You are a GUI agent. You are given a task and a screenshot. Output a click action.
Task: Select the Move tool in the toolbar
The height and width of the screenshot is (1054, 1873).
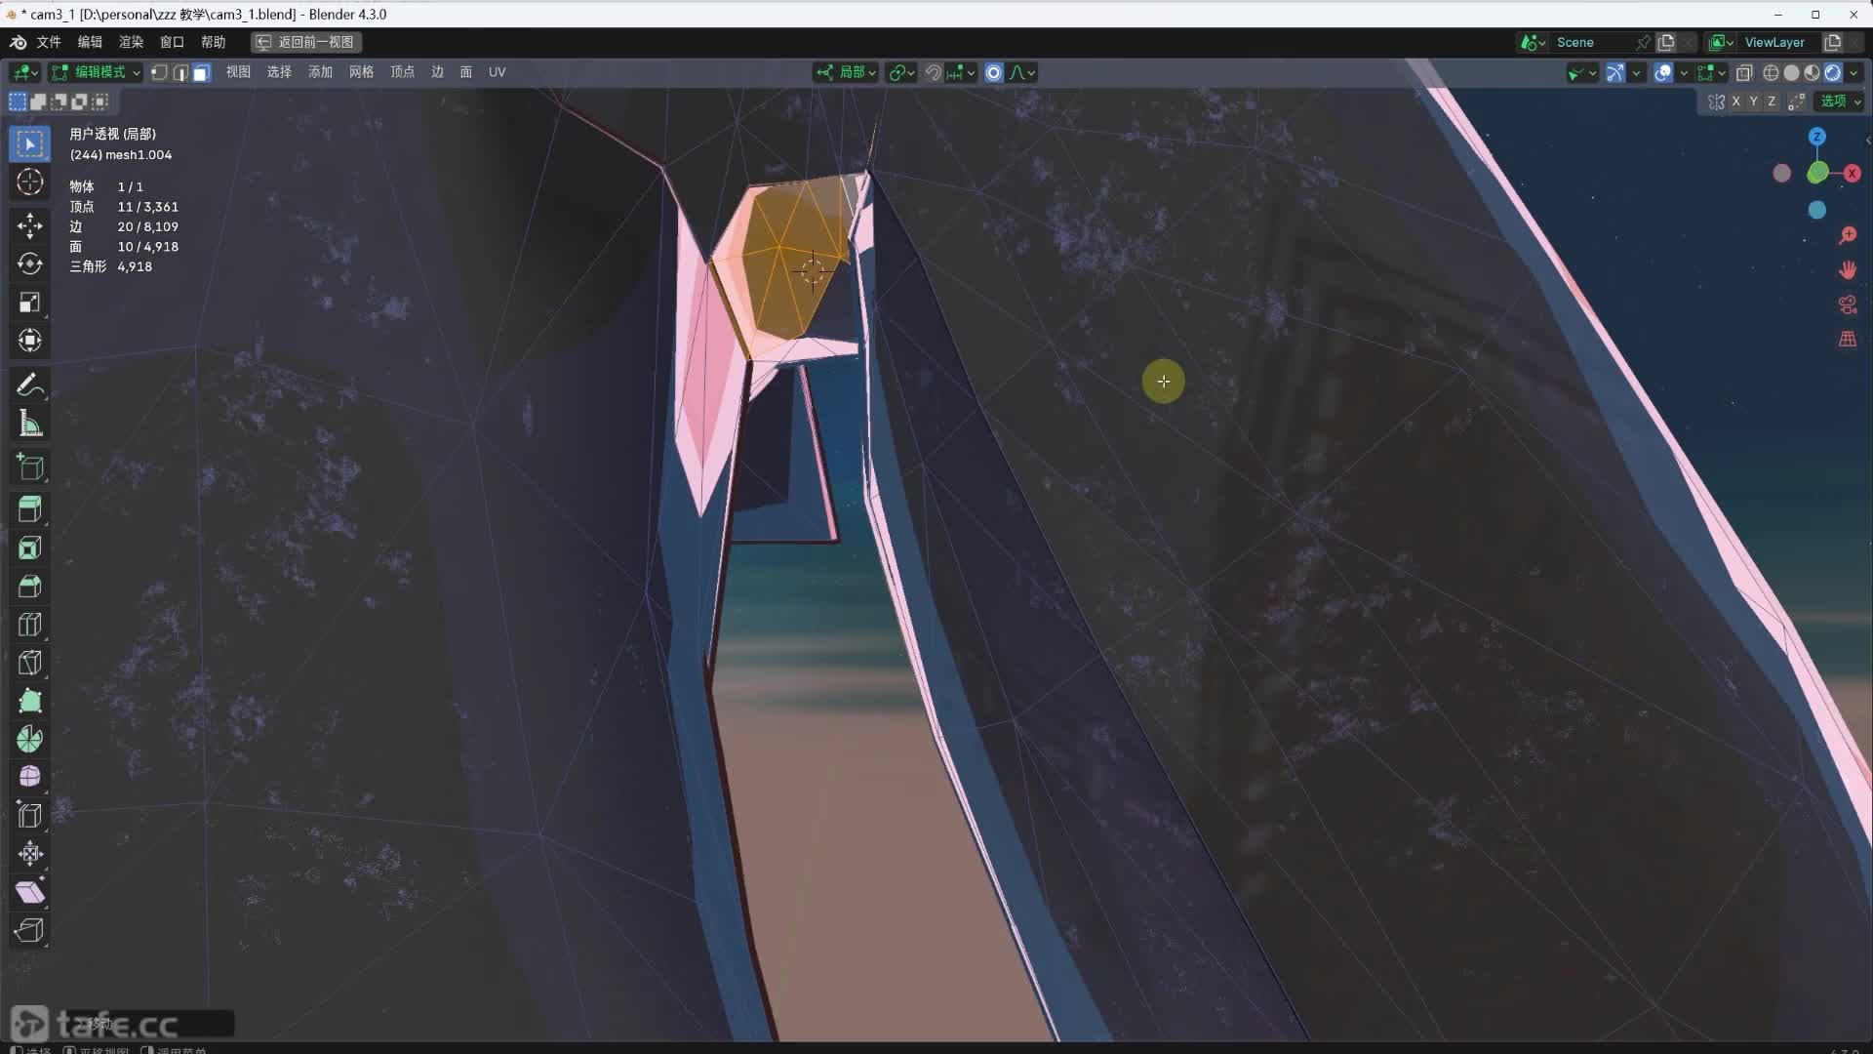pos(29,225)
